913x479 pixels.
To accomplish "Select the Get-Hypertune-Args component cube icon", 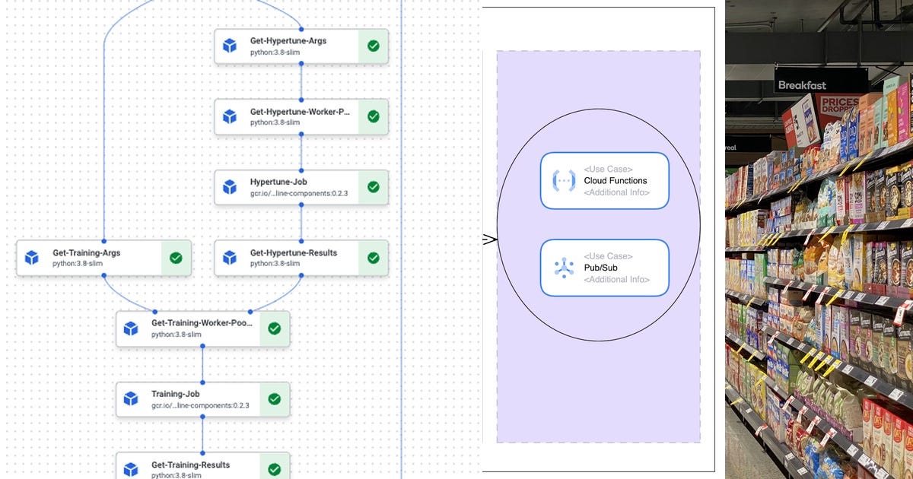I will pos(231,45).
